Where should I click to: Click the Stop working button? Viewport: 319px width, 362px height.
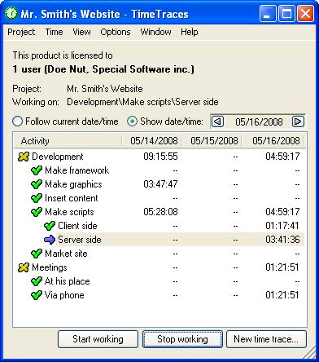[182, 339]
